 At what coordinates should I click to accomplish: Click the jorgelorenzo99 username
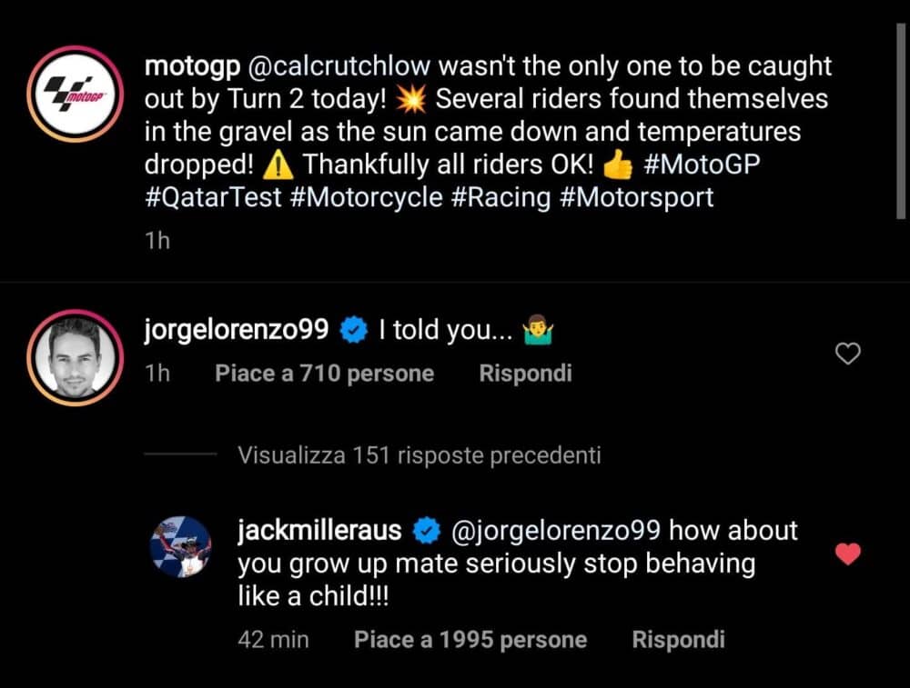click(236, 331)
